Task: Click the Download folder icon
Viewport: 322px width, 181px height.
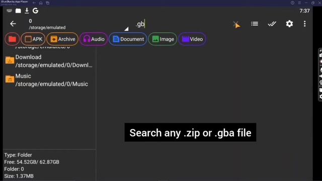Action: pos(10,60)
